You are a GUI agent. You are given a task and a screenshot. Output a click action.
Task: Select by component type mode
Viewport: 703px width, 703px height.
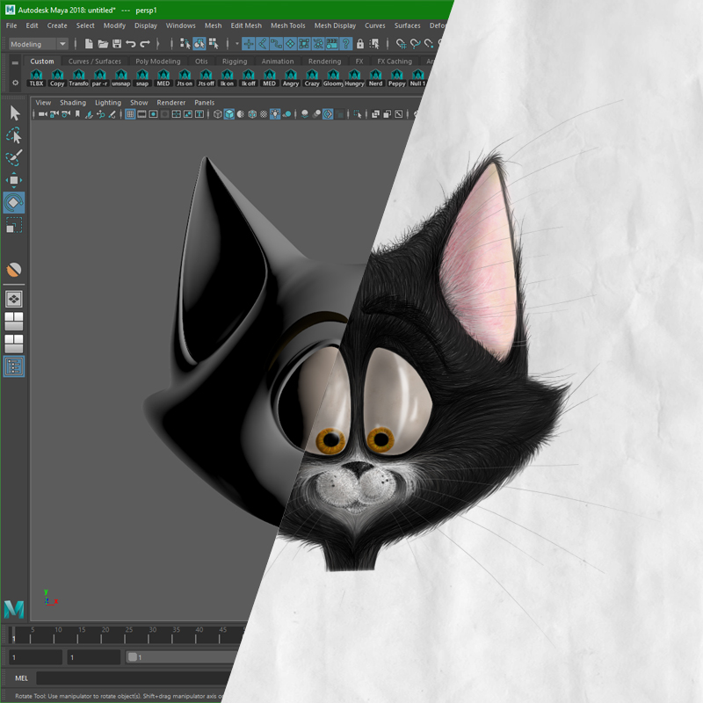[x=214, y=43]
